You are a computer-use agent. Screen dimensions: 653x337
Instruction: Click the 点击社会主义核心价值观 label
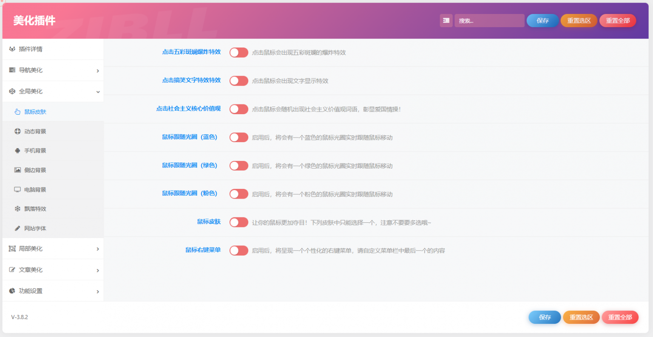click(x=188, y=109)
